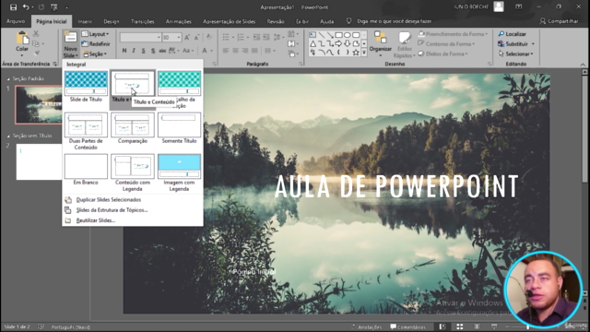Click the Diga-me search field
Viewport: 590px width, 332px height.
(x=390, y=21)
